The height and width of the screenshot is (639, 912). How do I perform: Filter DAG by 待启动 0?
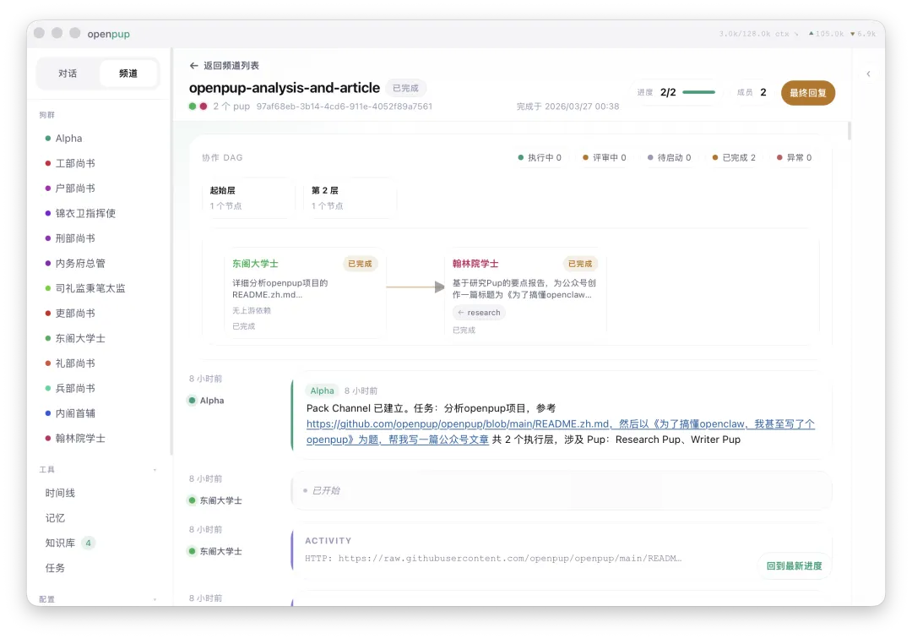coord(670,158)
